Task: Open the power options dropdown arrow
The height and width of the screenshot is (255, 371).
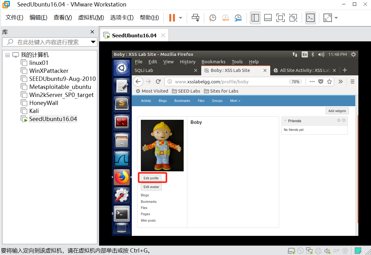Action: coord(181,18)
